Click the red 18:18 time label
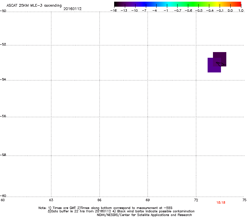Image resolution: width=247 pixels, height=217 pixels. (221, 203)
